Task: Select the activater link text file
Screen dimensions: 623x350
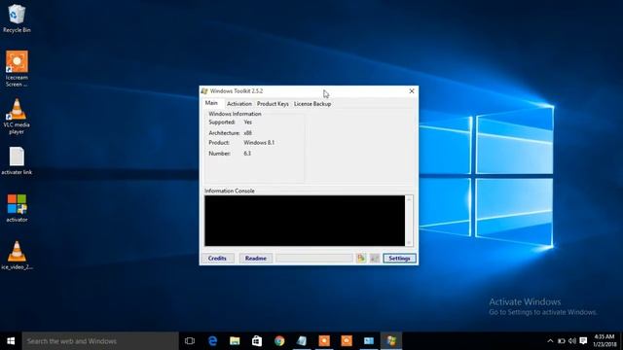Action: click(x=17, y=160)
